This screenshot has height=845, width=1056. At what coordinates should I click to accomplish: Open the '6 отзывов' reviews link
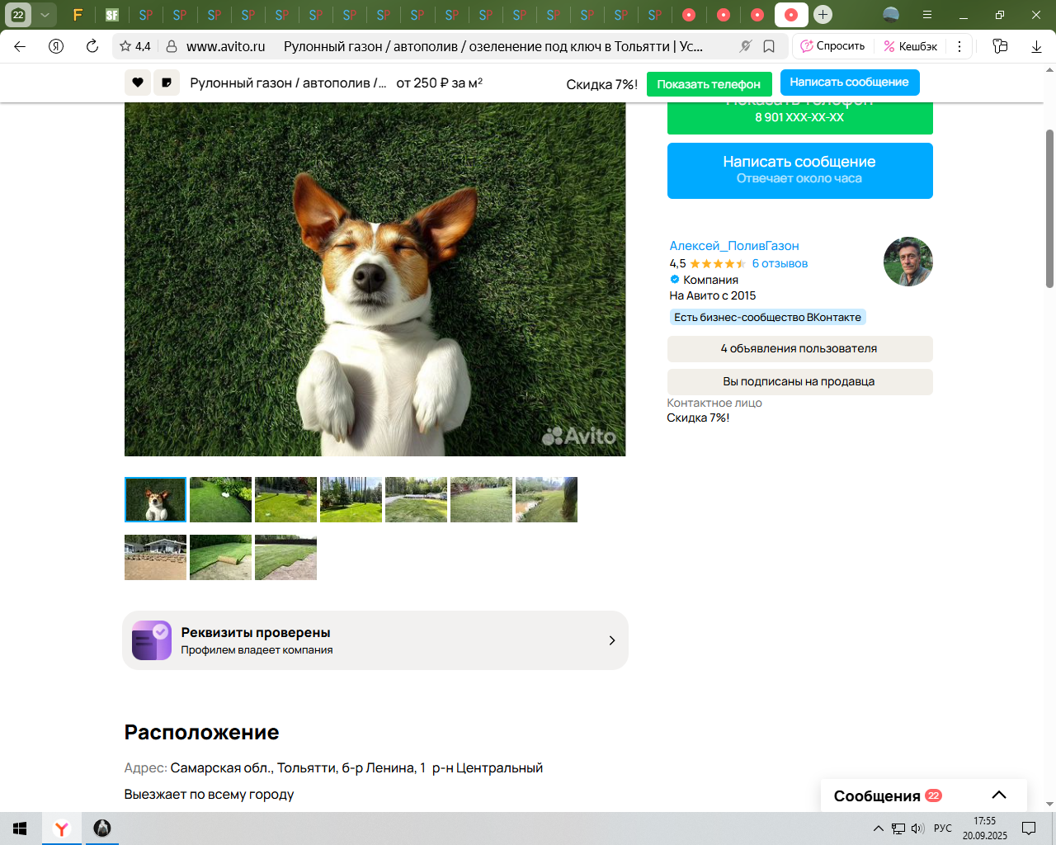click(780, 263)
